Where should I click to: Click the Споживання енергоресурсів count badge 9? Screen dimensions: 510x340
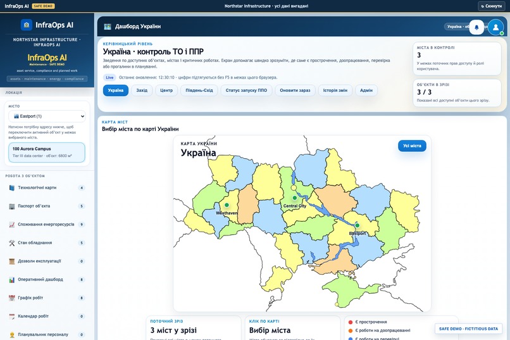point(82,225)
